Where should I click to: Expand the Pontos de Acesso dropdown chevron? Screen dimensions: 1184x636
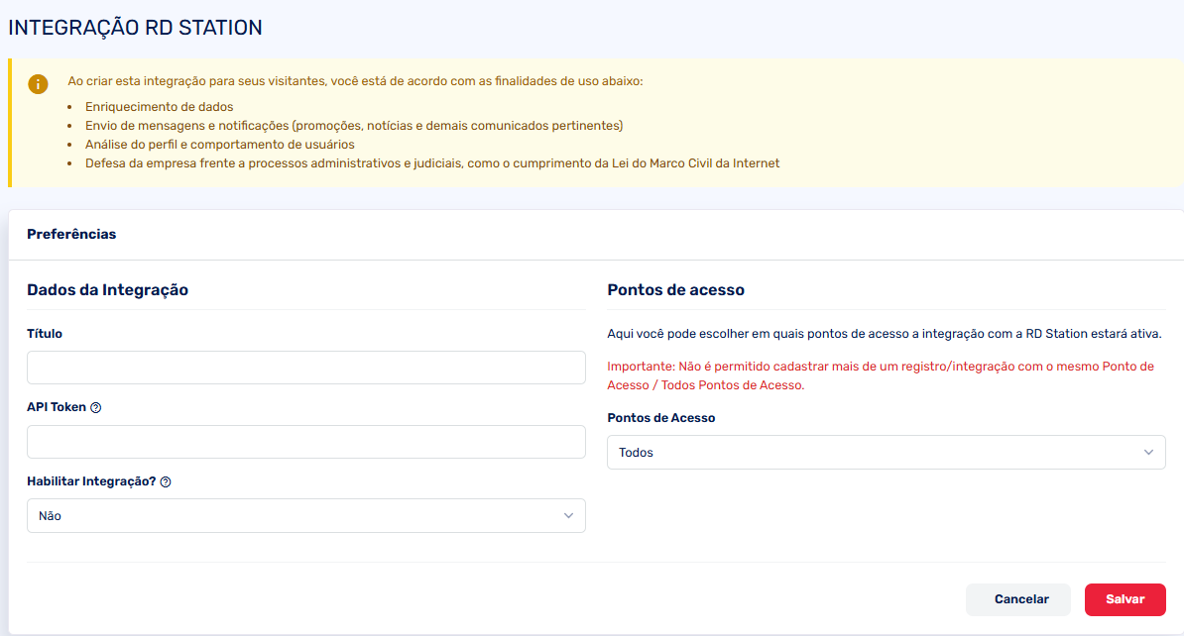(1148, 453)
